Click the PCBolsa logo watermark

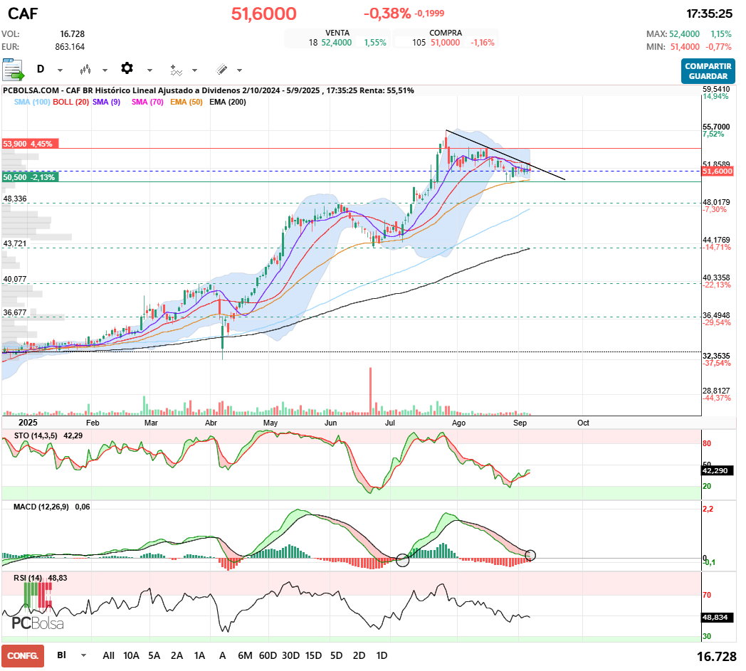pos(38,623)
